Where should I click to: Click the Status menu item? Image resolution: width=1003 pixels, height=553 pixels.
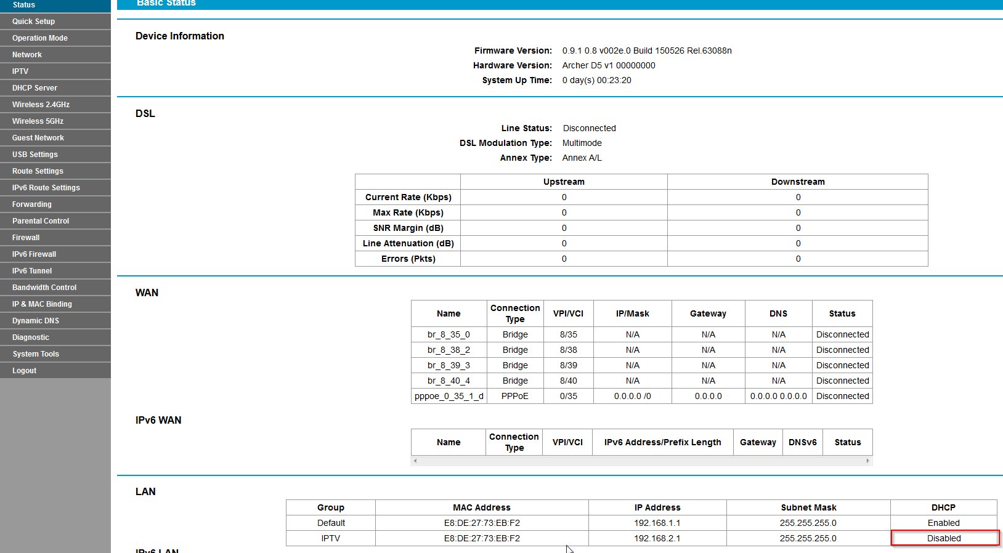24,5
